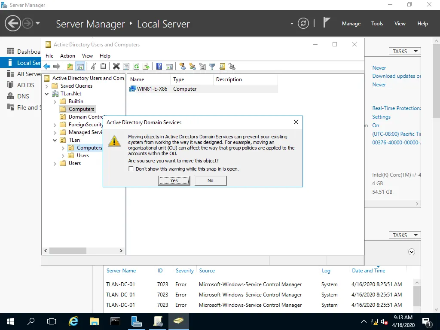Click the Windows Start button
The image size is (440, 330).
click(10, 321)
